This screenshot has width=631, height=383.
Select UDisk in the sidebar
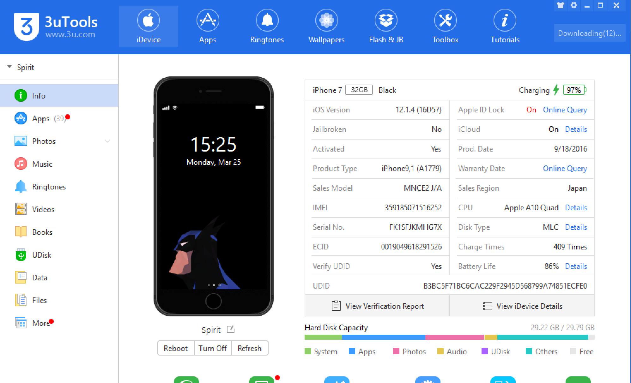pyautogui.click(x=41, y=255)
